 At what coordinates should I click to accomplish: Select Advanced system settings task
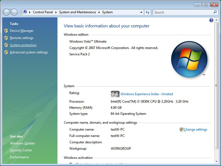[x=29, y=52]
